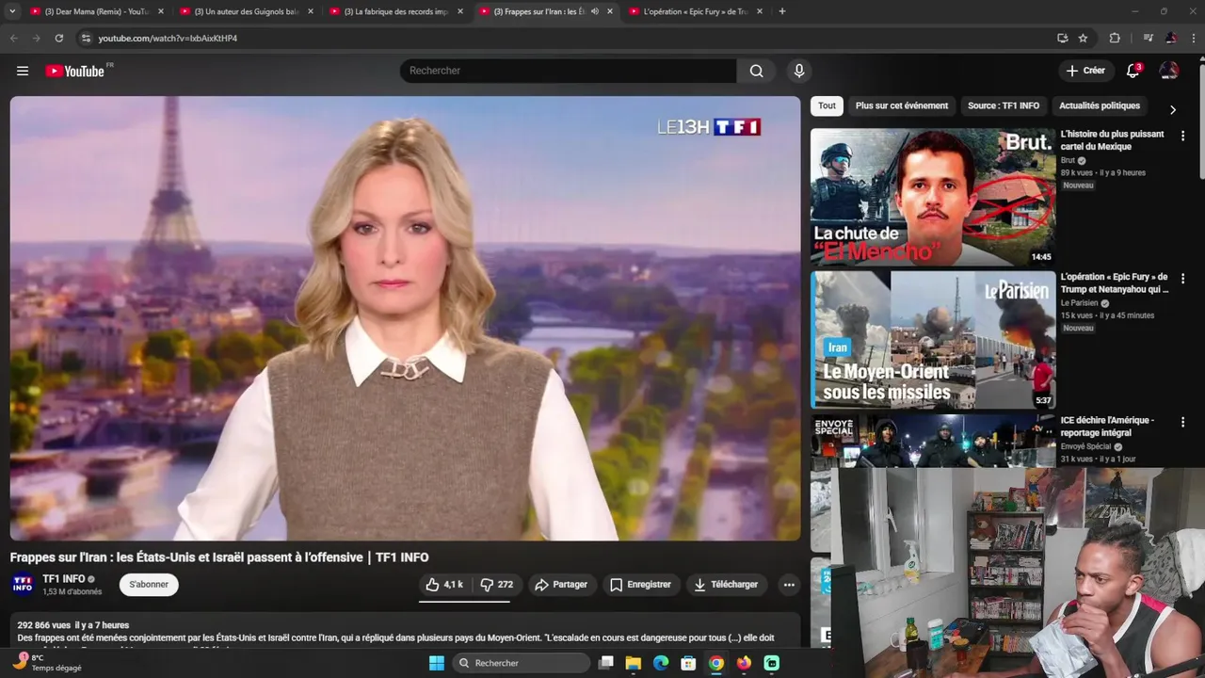Open ICE déchire l'Amérique video title
The height and width of the screenshot is (678, 1205).
coord(1107,427)
